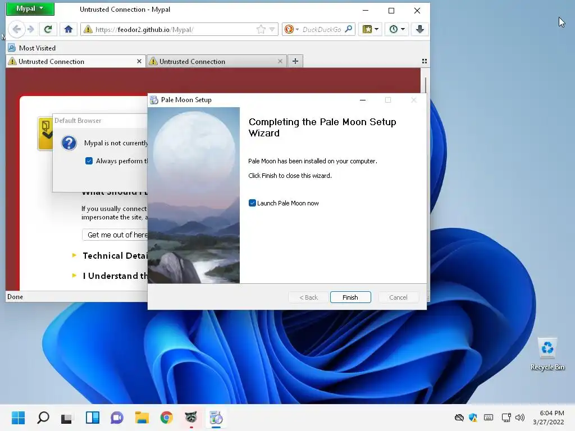575x431 pixels.
Task: Click 'Get me out of here' button
Action: 116,235
